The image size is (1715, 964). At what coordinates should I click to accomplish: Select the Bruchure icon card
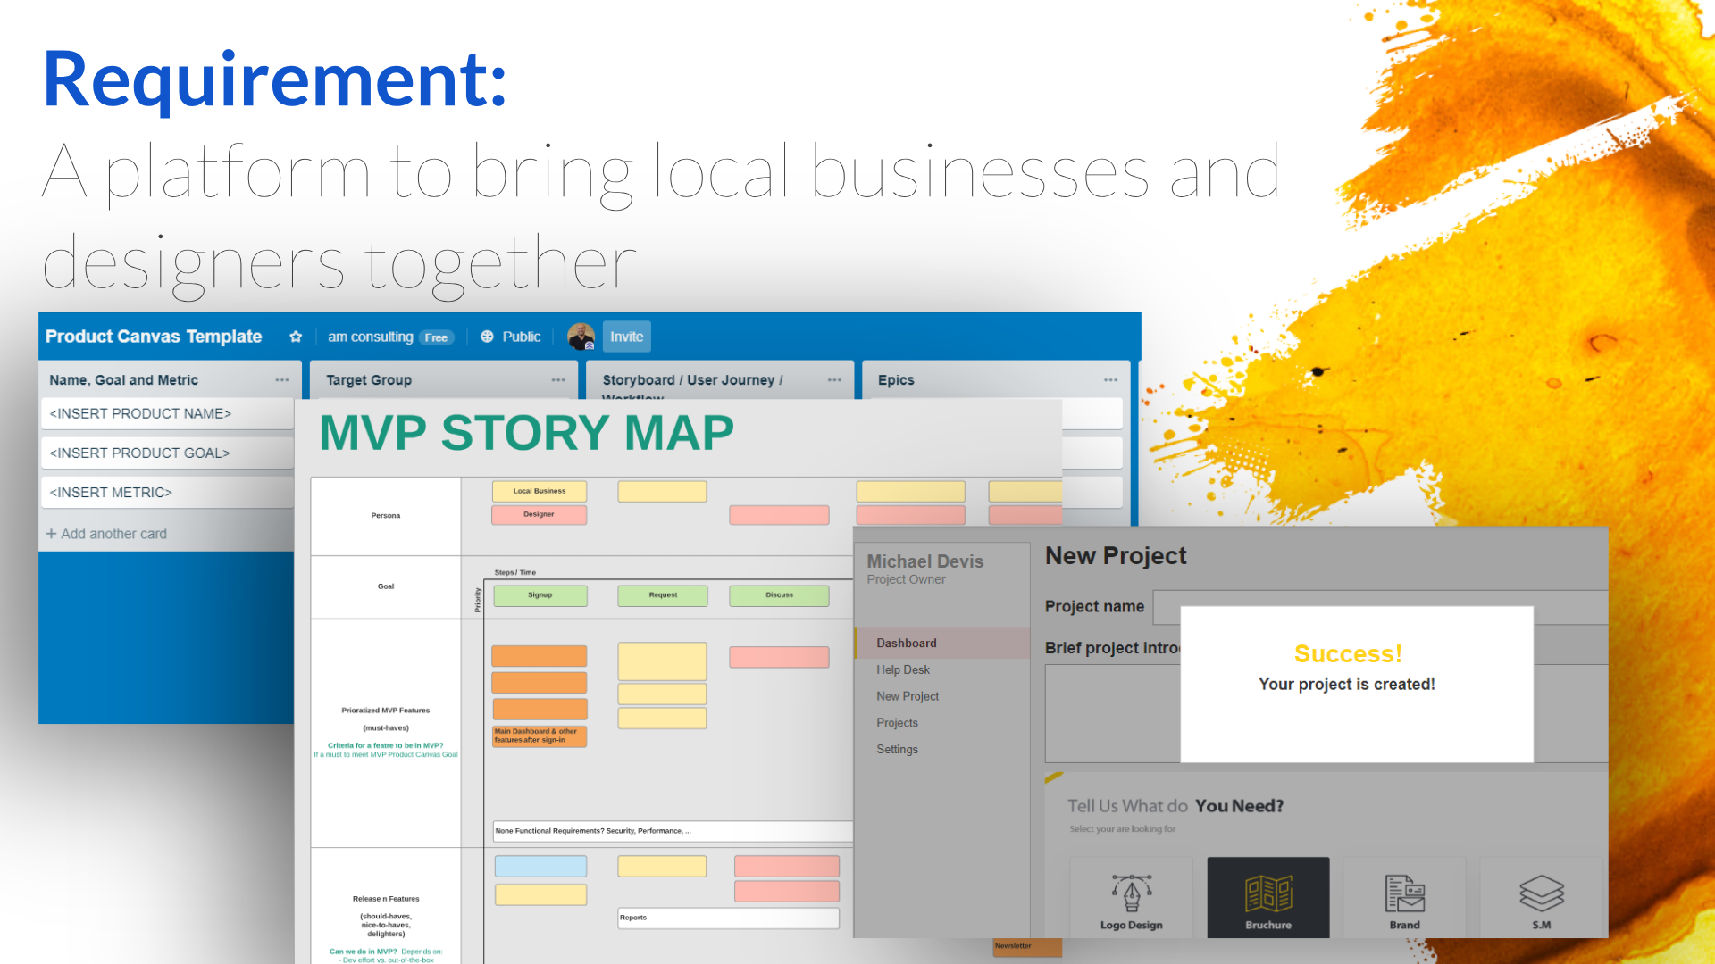[1268, 898]
